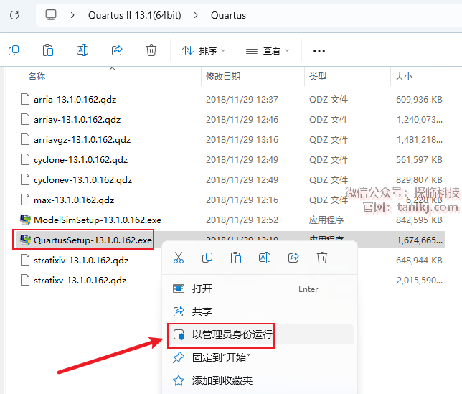
Task: Select file arriav-13.1.0.162.qdz
Action: 77,120
